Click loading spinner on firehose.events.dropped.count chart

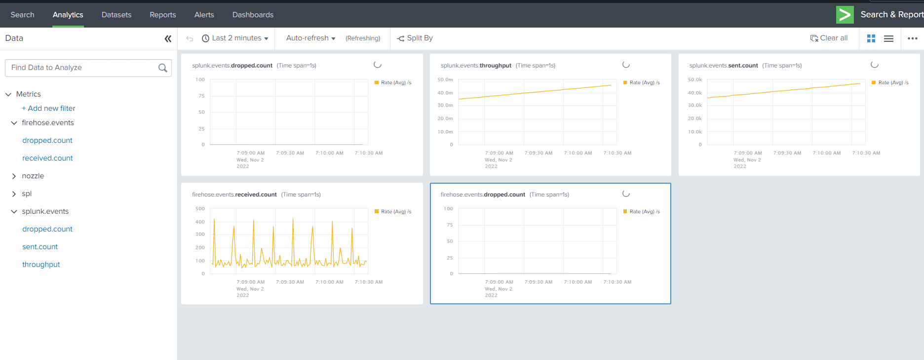click(626, 194)
